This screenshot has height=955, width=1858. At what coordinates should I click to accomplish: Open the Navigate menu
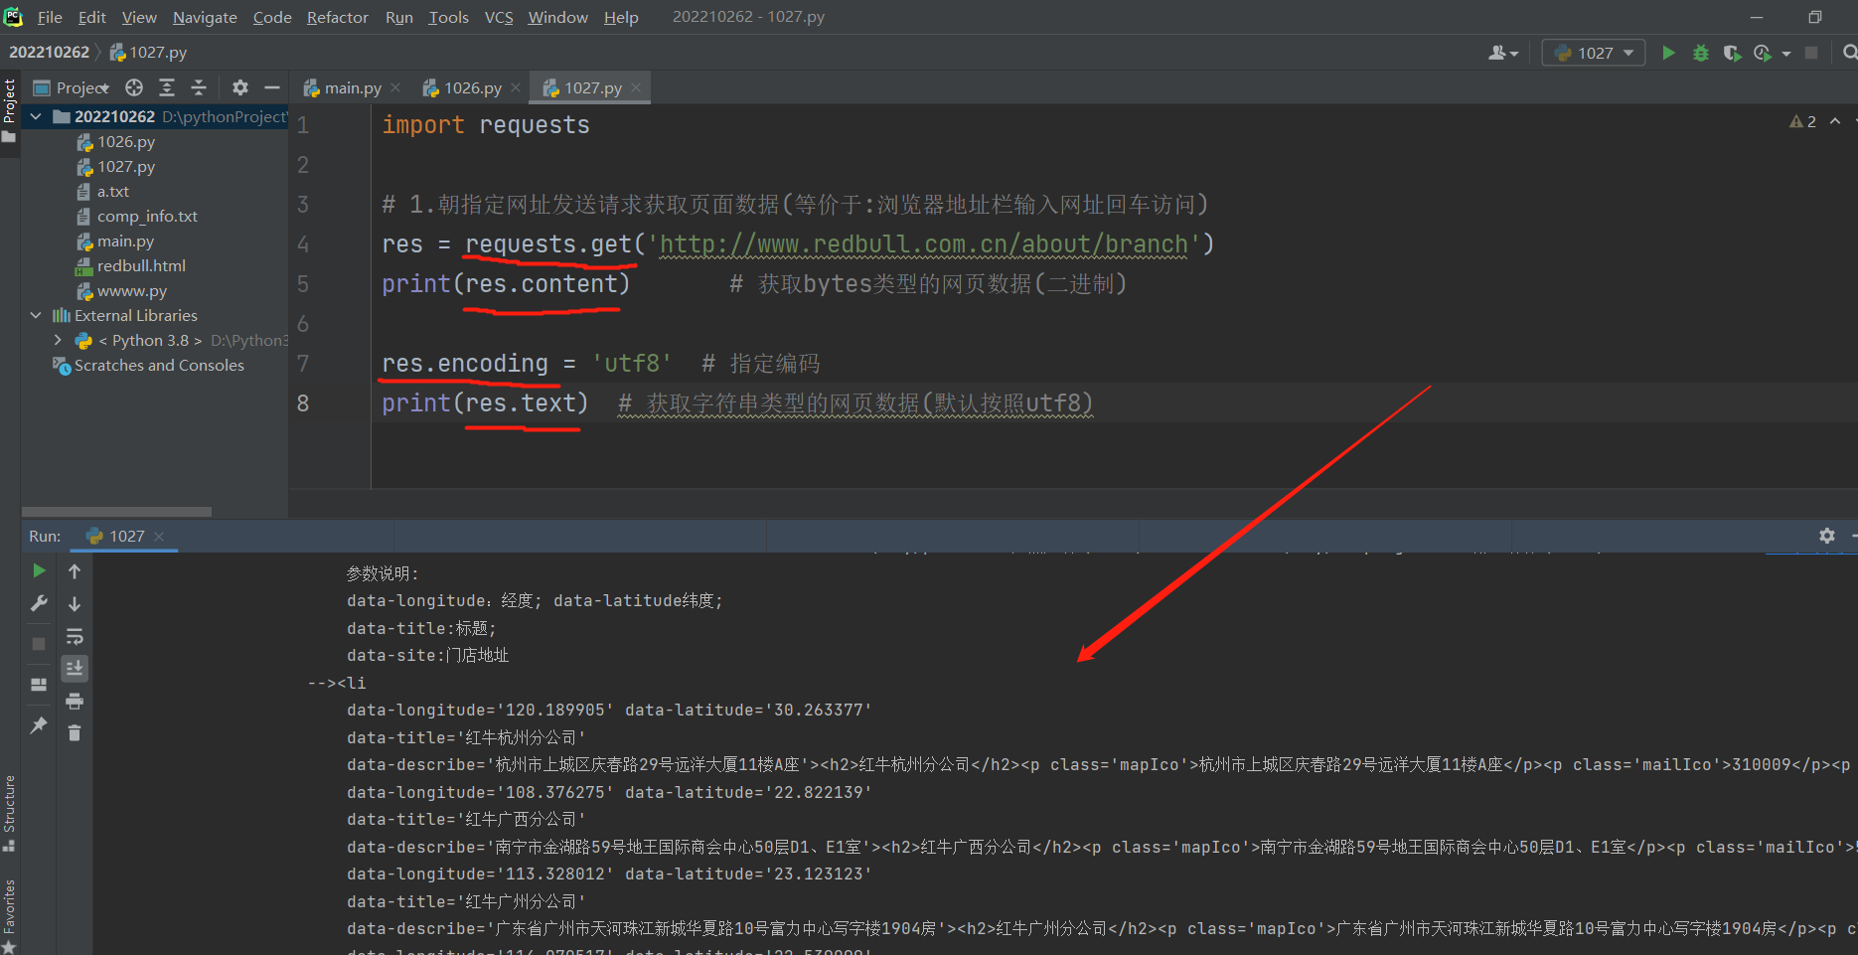[205, 17]
